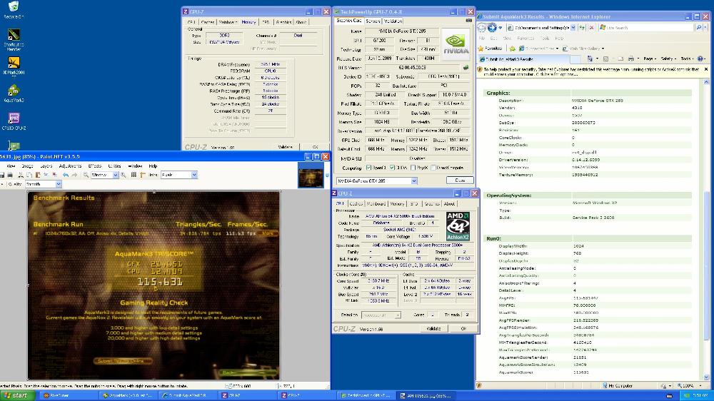Take GPU-Z screenshot with camera icon
Image resolution: width=714 pixels, height=401 pixels.
click(468, 21)
